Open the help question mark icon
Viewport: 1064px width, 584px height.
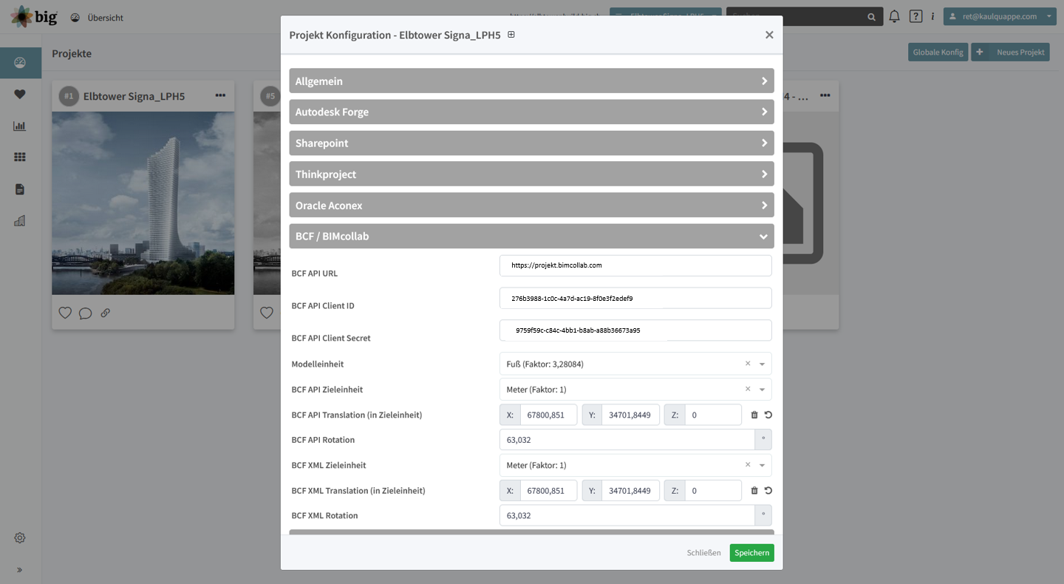(915, 16)
